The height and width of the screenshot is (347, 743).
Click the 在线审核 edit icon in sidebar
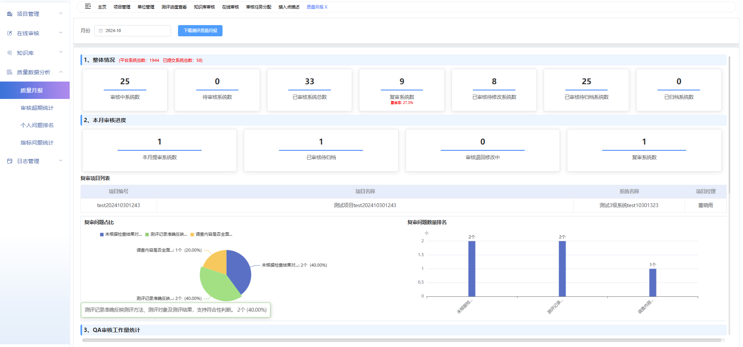click(x=10, y=33)
